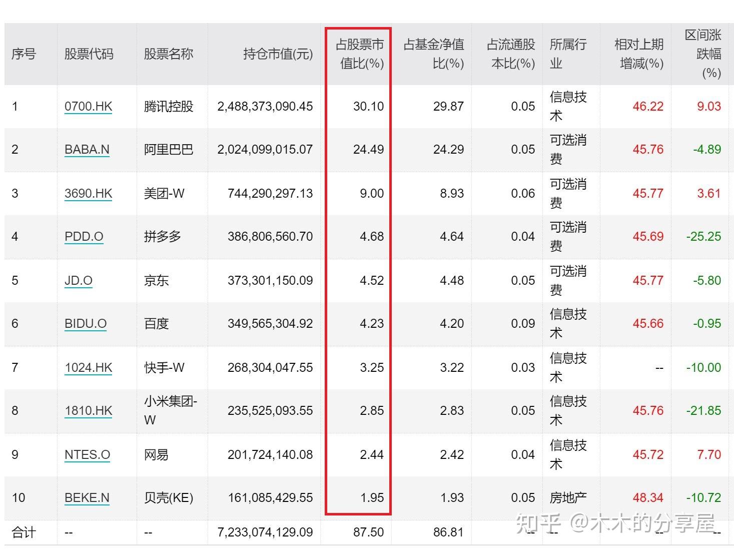734x553 pixels.
Task: Click holding value 201,724,140.08
Action: coord(270,454)
